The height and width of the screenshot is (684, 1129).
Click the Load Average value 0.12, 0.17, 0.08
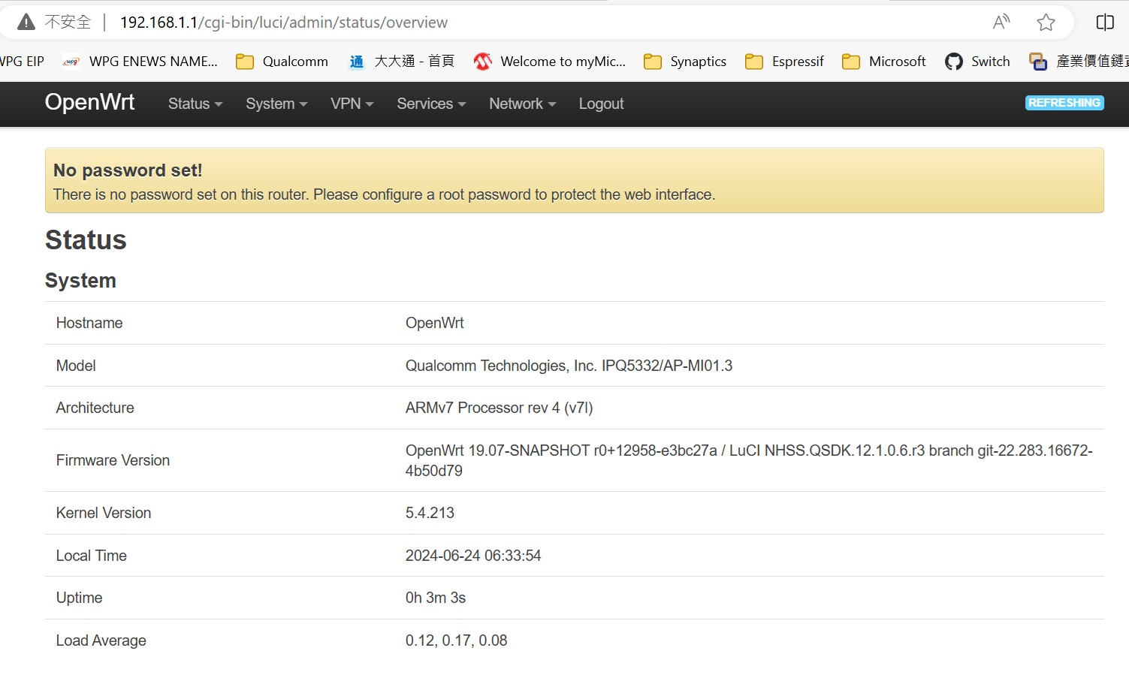coord(456,640)
